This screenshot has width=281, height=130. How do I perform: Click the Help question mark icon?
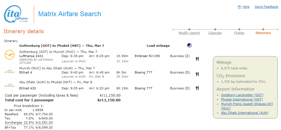click(239, 7)
